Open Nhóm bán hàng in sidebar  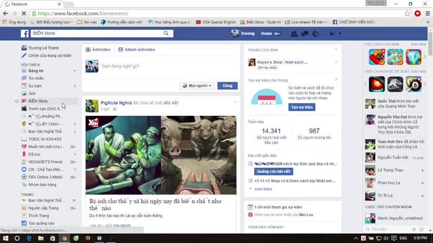click(x=42, y=185)
